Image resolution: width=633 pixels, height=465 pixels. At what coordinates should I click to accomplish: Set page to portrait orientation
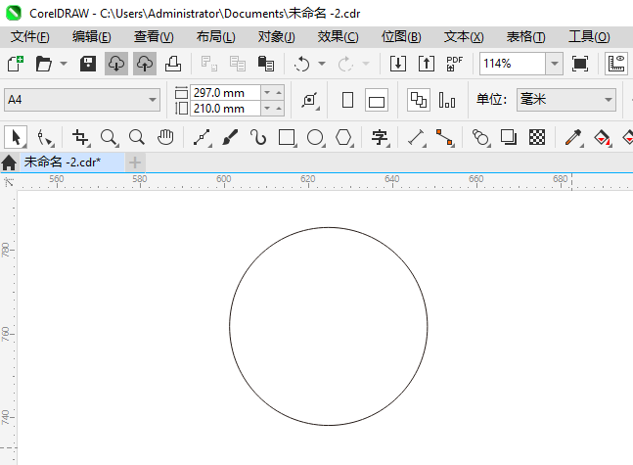pos(347,100)
